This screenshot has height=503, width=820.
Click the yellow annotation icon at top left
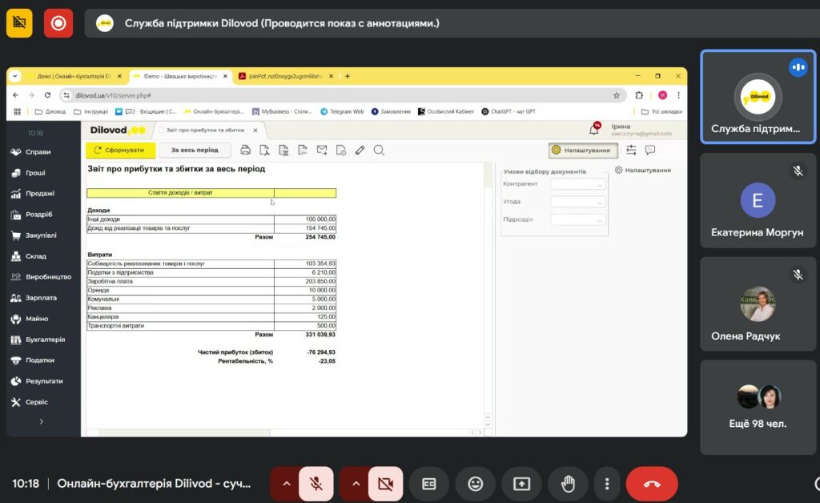19,23
